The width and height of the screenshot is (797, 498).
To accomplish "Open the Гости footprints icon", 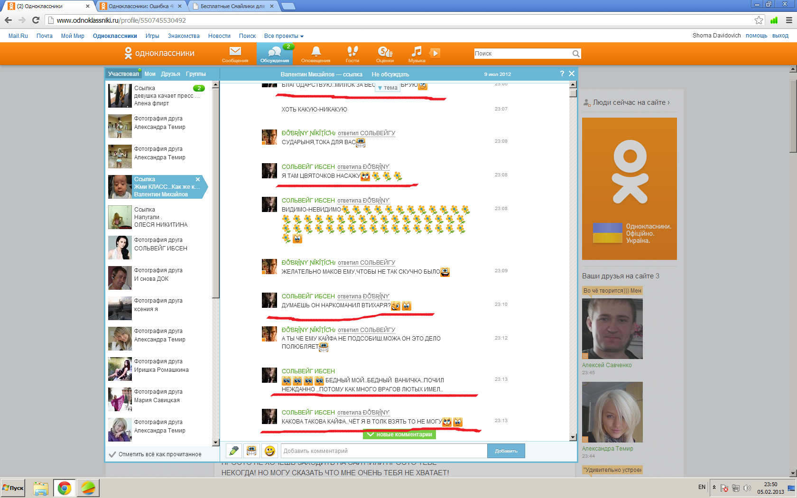I will [352, 54].
